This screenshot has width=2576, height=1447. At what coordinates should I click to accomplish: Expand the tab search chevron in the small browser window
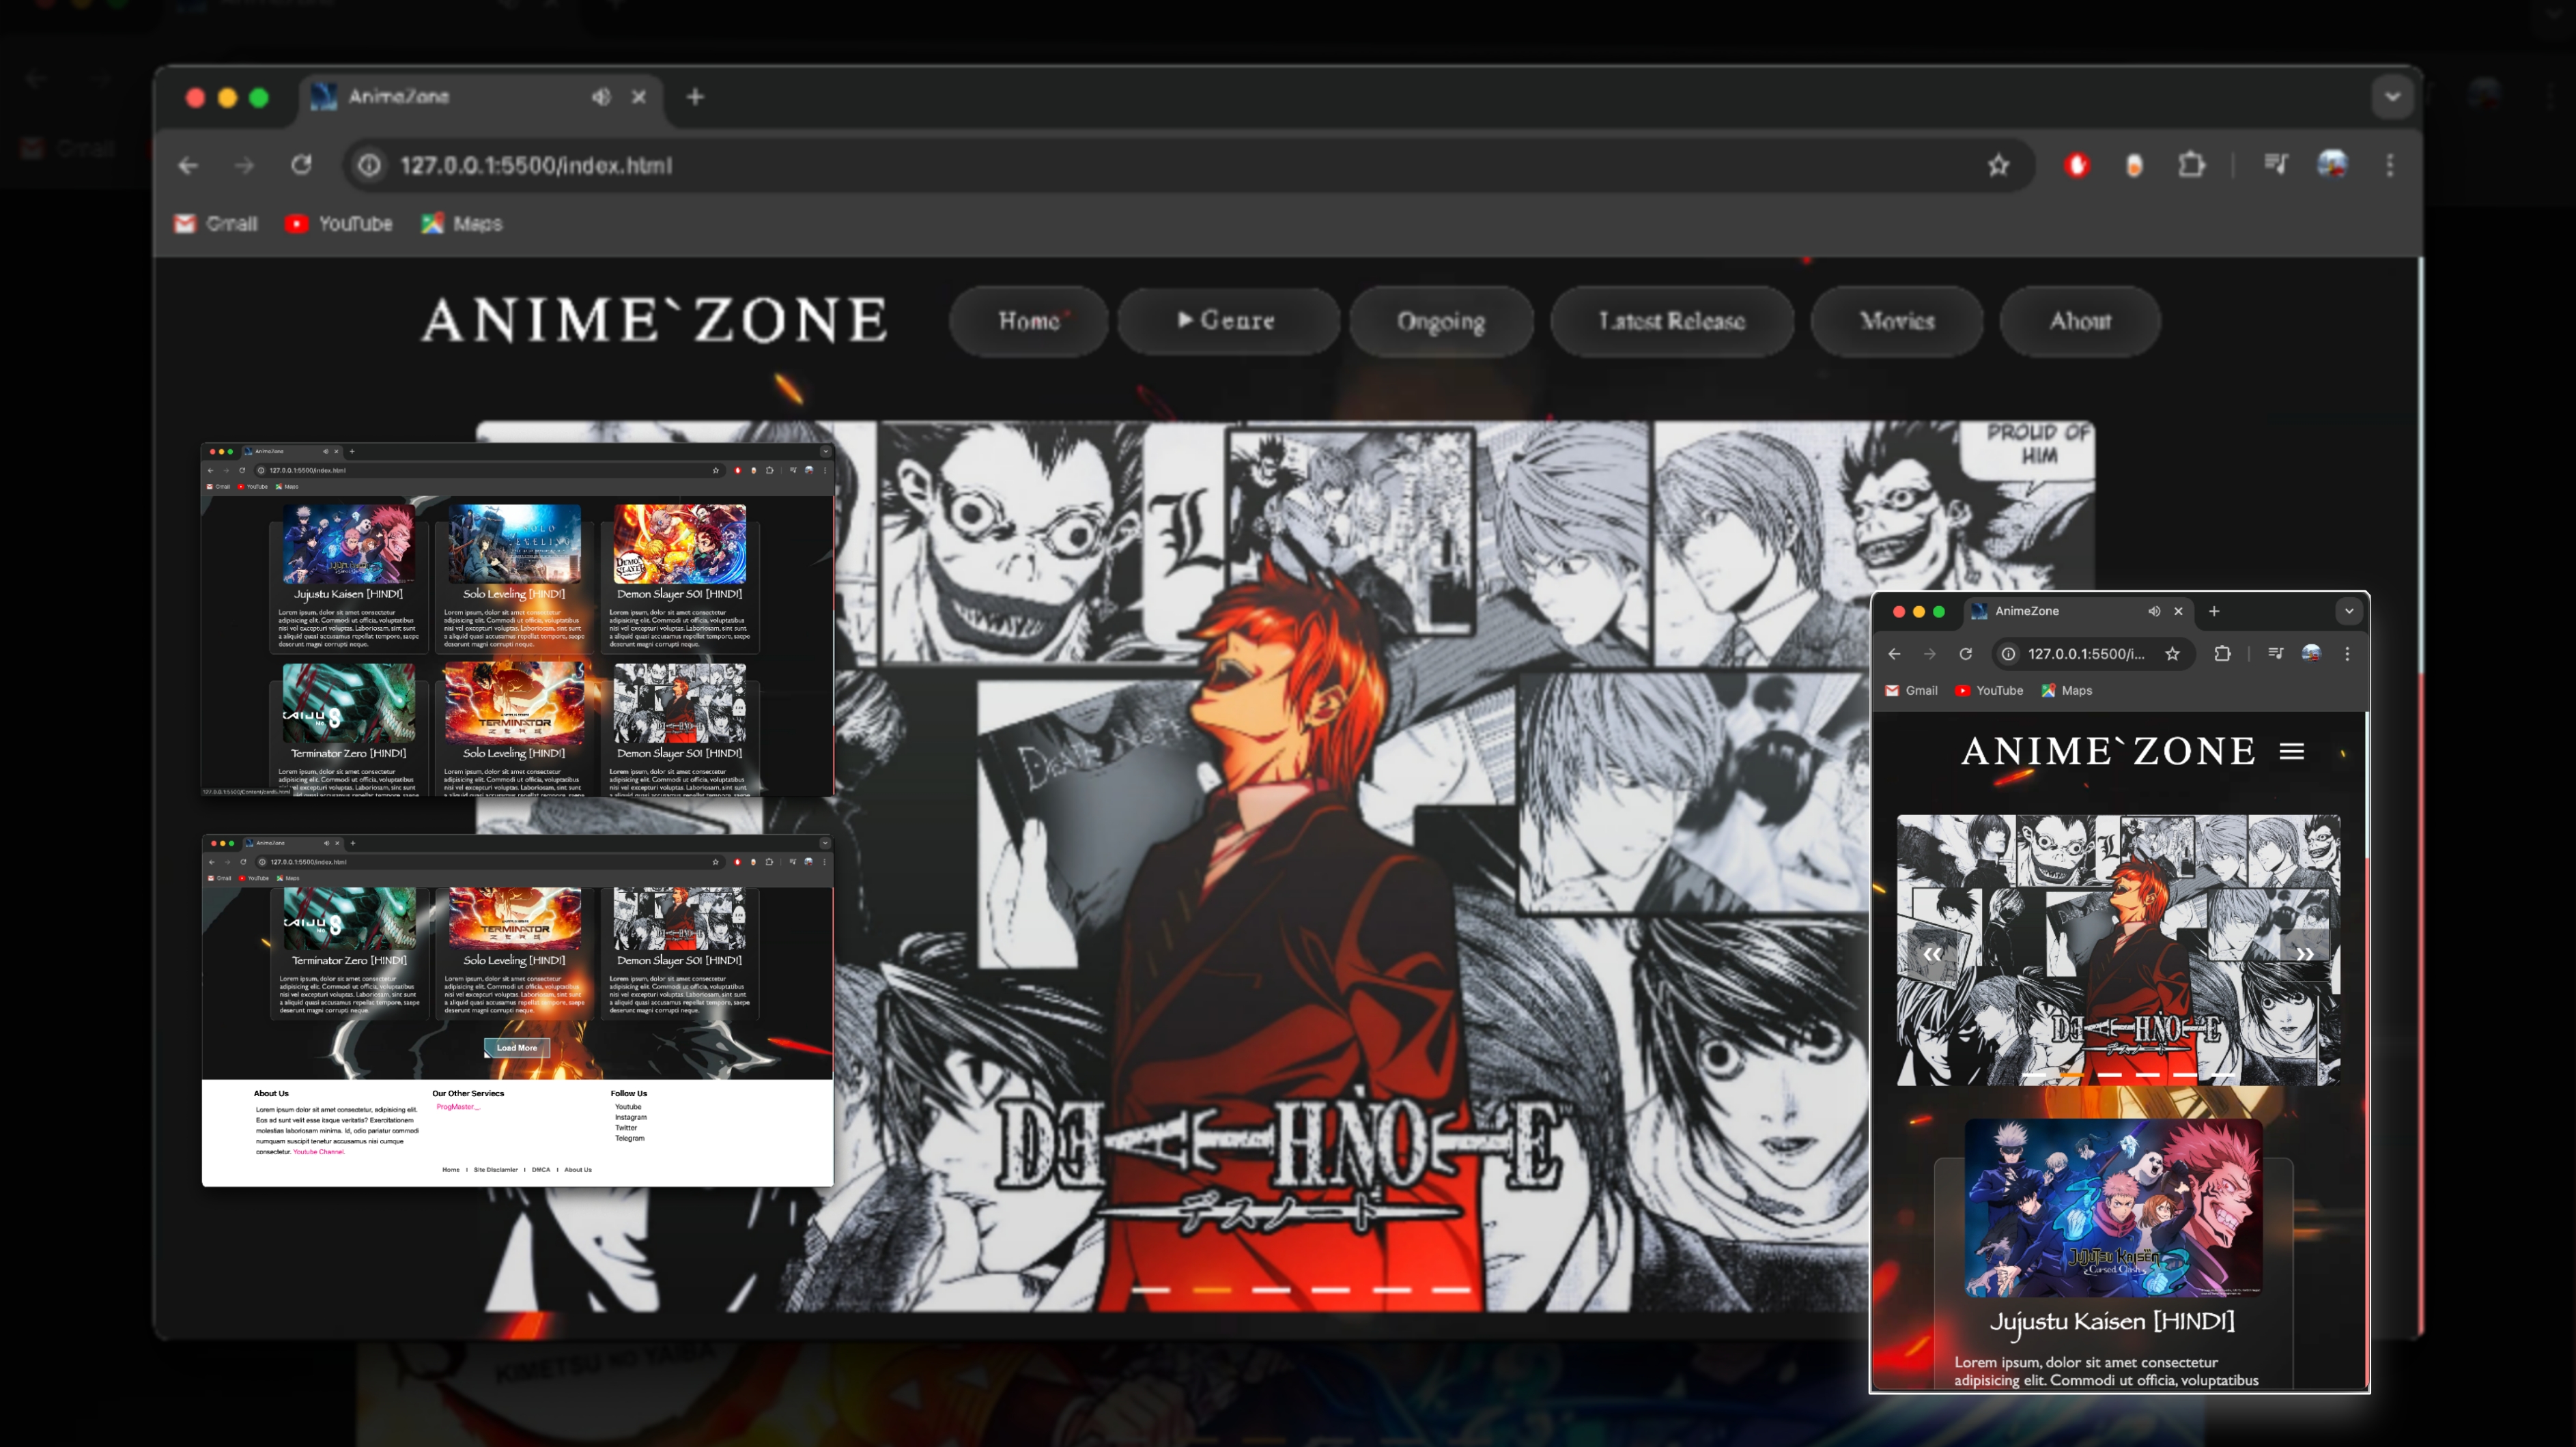[x=2349, y=611]
